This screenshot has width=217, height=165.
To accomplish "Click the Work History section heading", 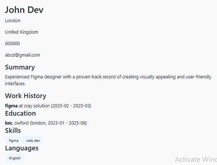I will [26, 96].
